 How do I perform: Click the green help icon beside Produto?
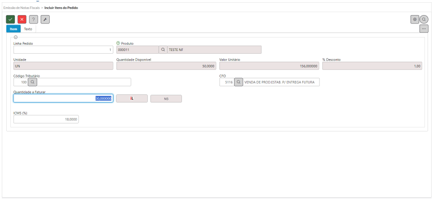point(118,43)
